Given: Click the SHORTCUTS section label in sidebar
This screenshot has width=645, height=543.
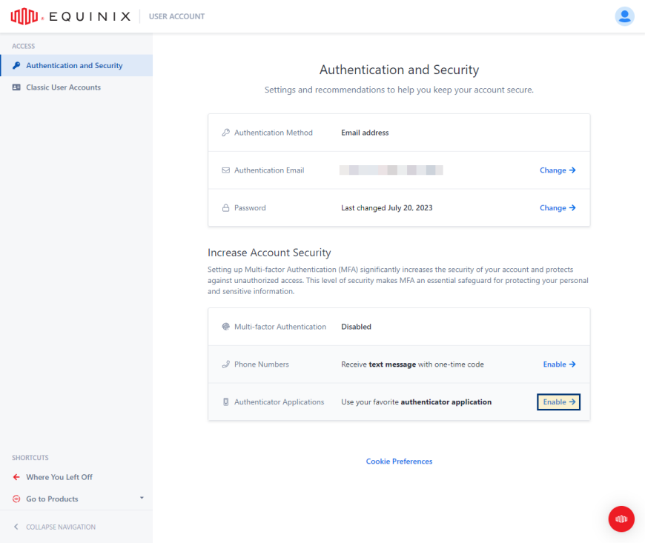Looking at the screenshot, I should (x=30, y=458).
